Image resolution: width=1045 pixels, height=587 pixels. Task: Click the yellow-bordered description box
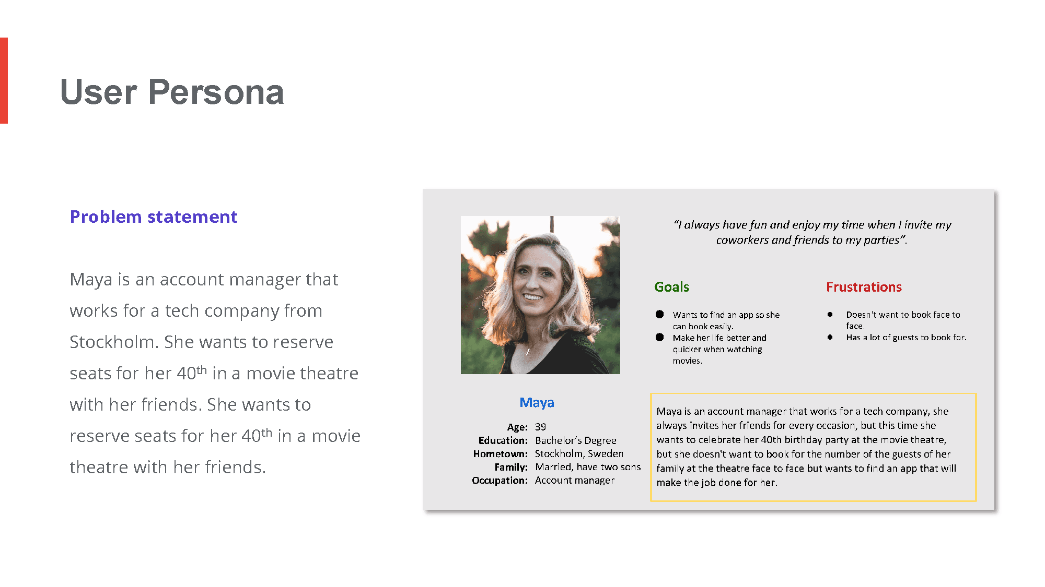click(x=813, y=447)
